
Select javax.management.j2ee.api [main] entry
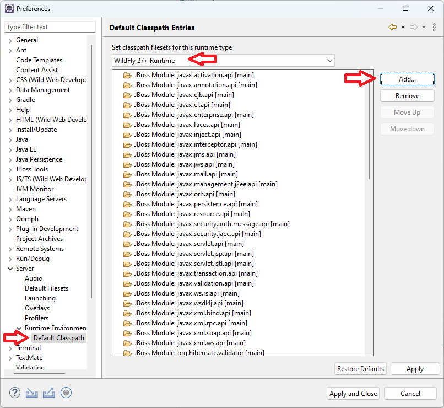(x=206, y=184)
